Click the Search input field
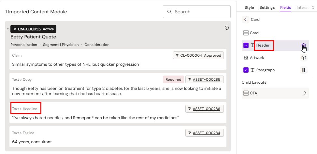Viewport: 317px width, 154px height. [x=200, y=12]
